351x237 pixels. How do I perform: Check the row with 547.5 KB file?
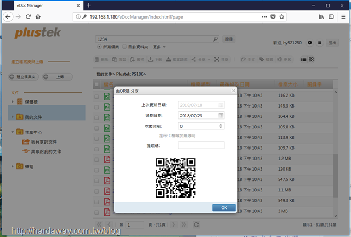tap(97, 181)
